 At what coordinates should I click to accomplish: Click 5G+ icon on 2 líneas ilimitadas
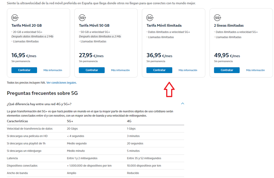218,18
